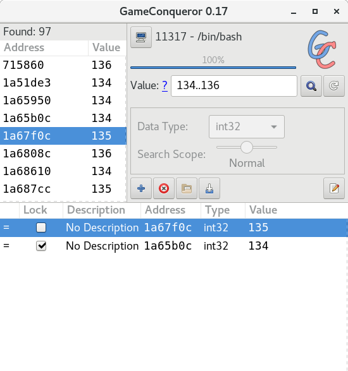Click into the Value input field with 134..136
Viewport: 348px width, 371px height.
234,86
